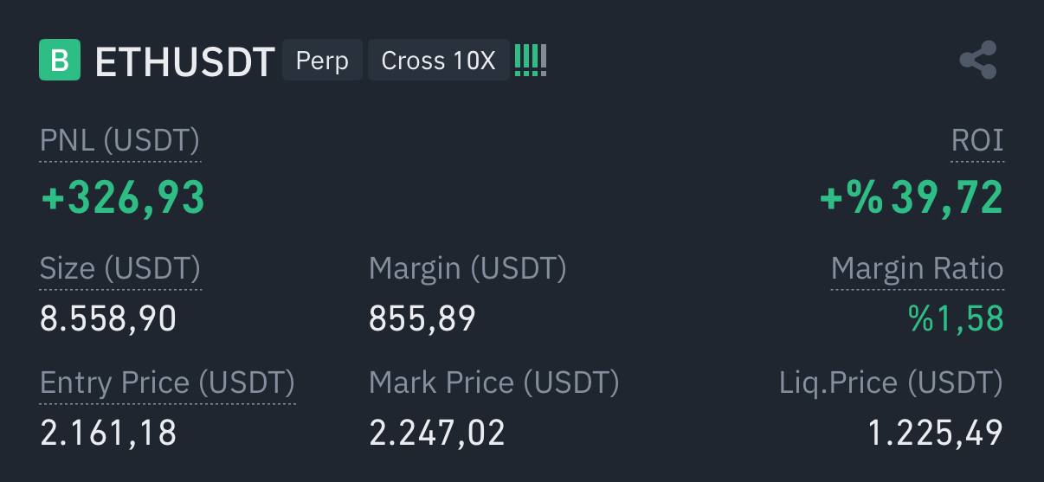Select the Perp contract tag
Image resolution: width=1044 pixels, height=482 pixels.
(x=322, y=61)
